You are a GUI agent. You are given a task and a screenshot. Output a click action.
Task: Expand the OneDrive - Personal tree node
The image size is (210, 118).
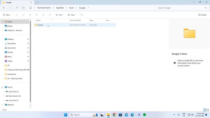(x=2, y=30)
